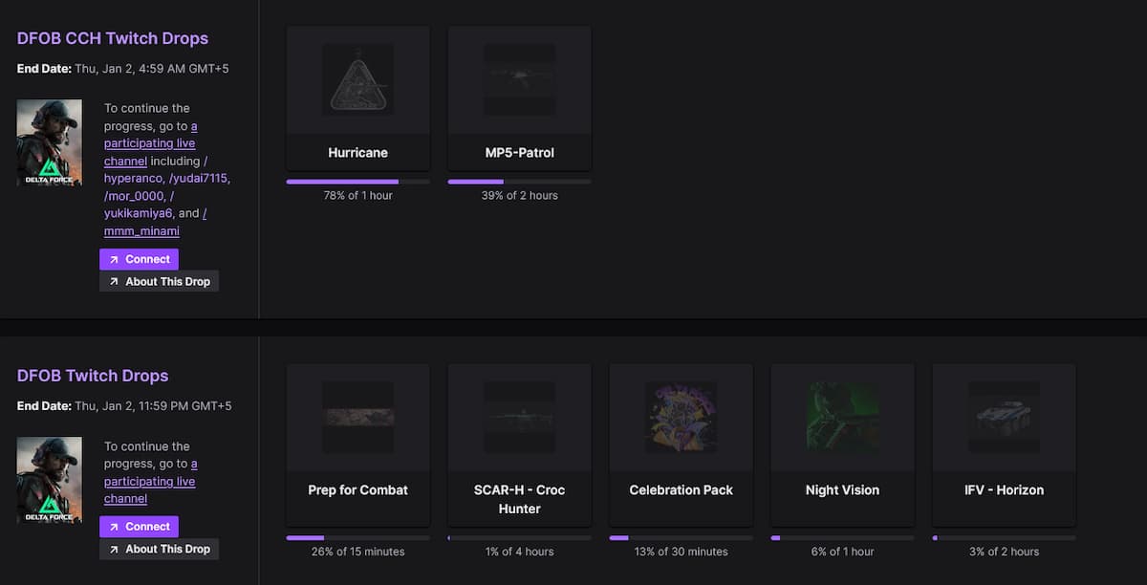Image resolution: width=1147 pixels, height=585 pixels.
Task: Click the Delta Force campaign artwork
Action: click(49, 141)
